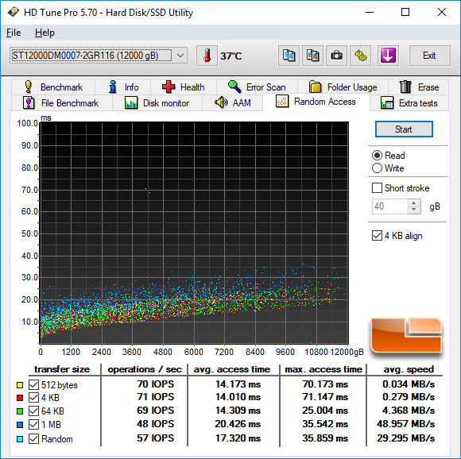461x459 pixels.
Task: Switch to the Benchmark tab
Action: point(53,87)
